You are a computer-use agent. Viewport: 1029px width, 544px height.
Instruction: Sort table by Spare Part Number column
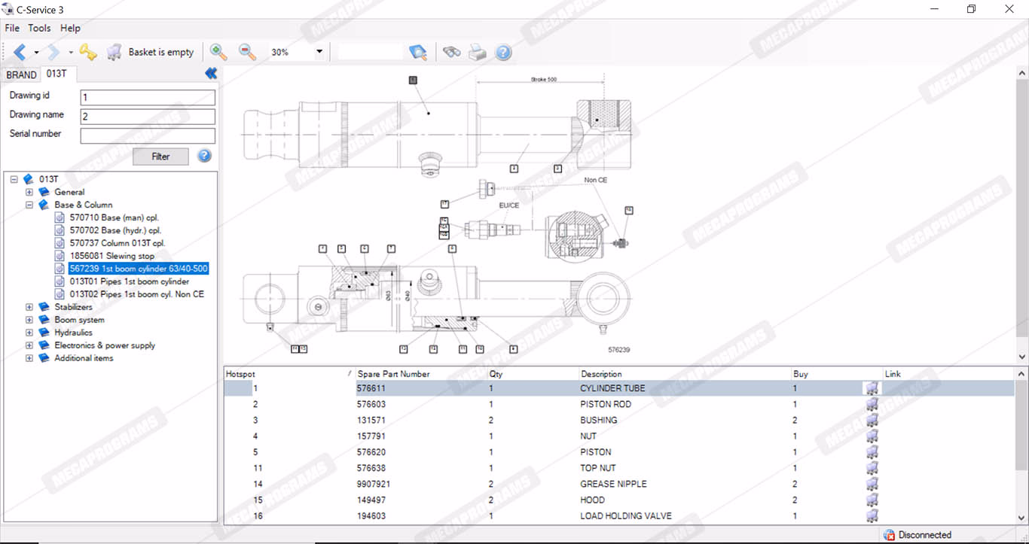pyautogui.click(x=393, y=374)
